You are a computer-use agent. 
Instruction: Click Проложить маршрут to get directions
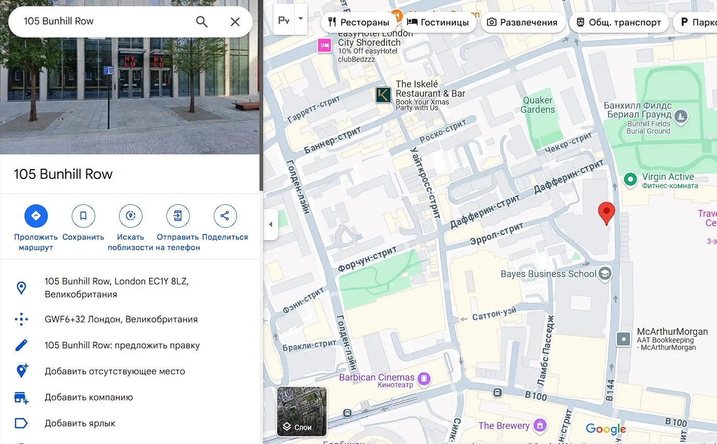[x=35, y=215]
